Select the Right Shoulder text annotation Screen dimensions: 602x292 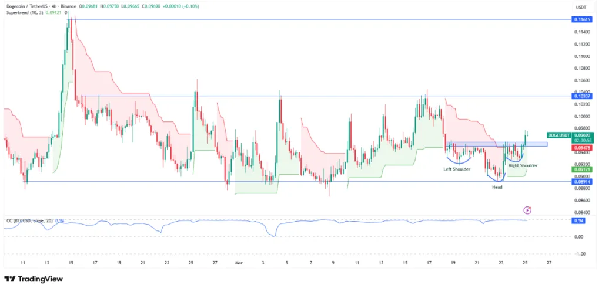pyautogui.click(x=523, y=165)
